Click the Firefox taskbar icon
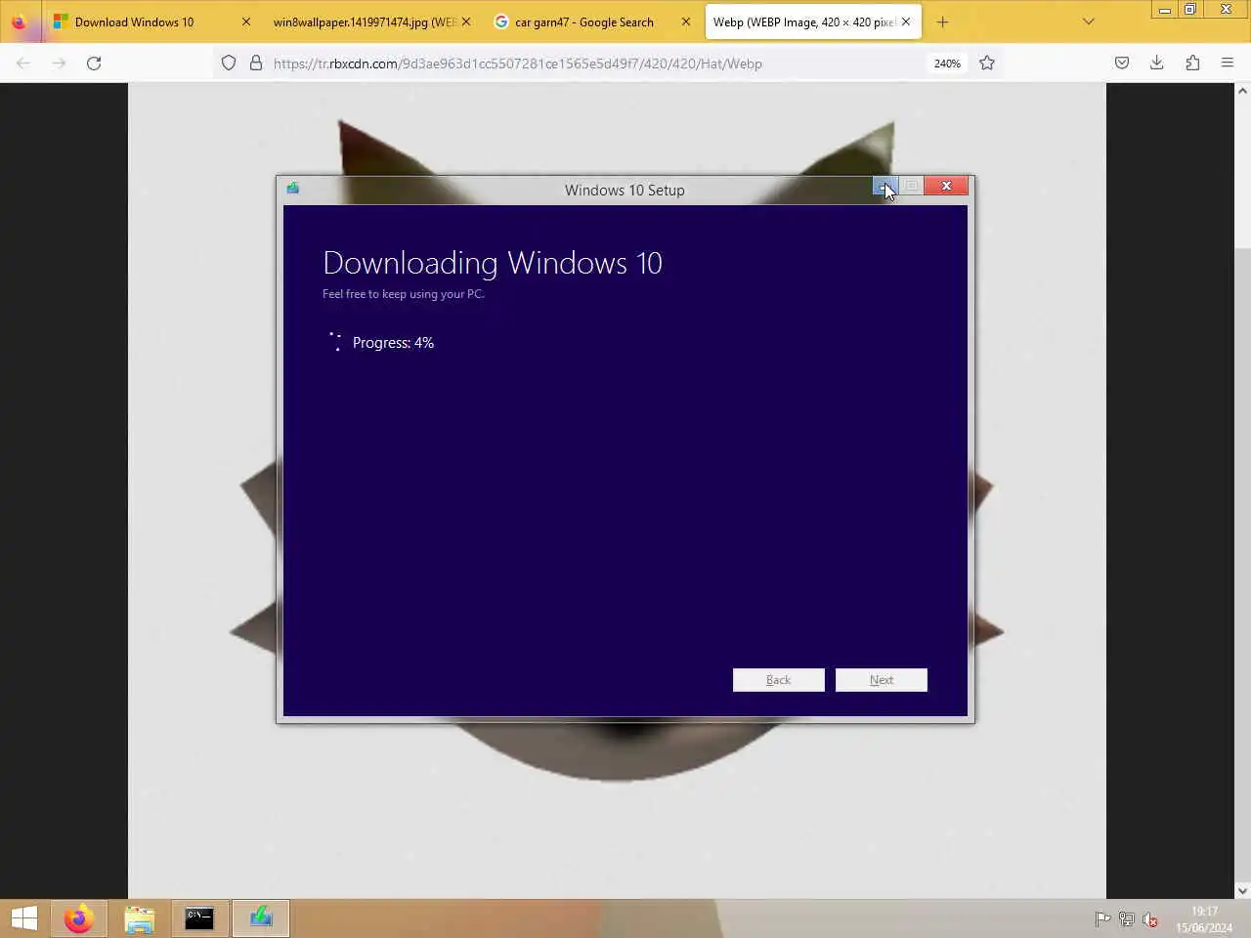Image resolution: width=1251 pixels, height=938 pixels. pyautogui.click(x=79, y=918)
